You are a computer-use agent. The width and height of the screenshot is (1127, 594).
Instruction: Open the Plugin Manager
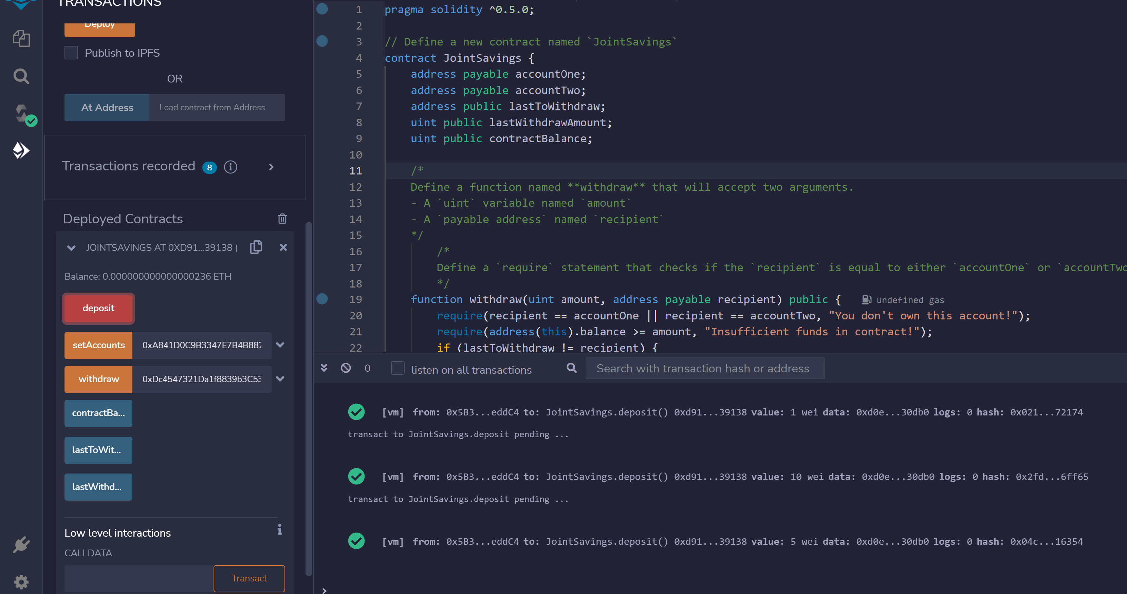click(21, 544)
